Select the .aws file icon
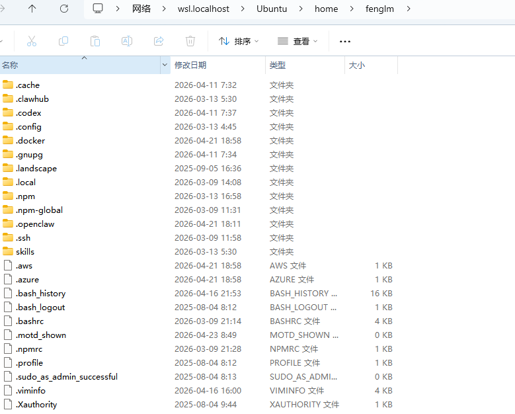515x414 pixels. coord(8,265)
